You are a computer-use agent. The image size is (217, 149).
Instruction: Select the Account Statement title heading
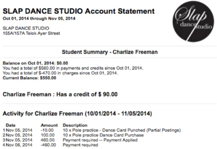[79, 11]
